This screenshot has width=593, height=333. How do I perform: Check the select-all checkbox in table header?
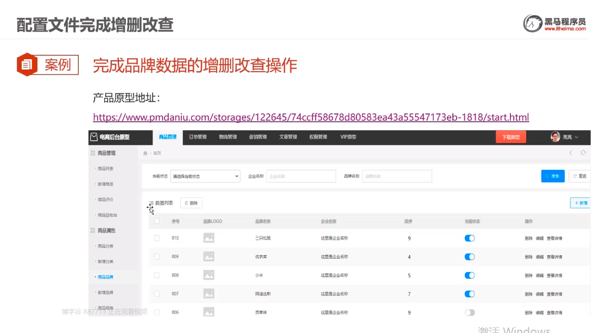(157, 221)
